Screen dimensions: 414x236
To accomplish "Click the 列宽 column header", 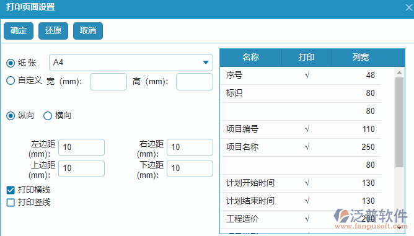I will [361, 57].
